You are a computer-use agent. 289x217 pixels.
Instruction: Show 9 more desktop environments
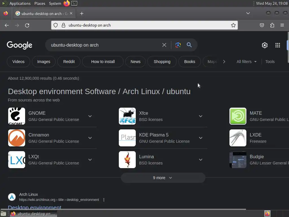(x=163, y=178)
